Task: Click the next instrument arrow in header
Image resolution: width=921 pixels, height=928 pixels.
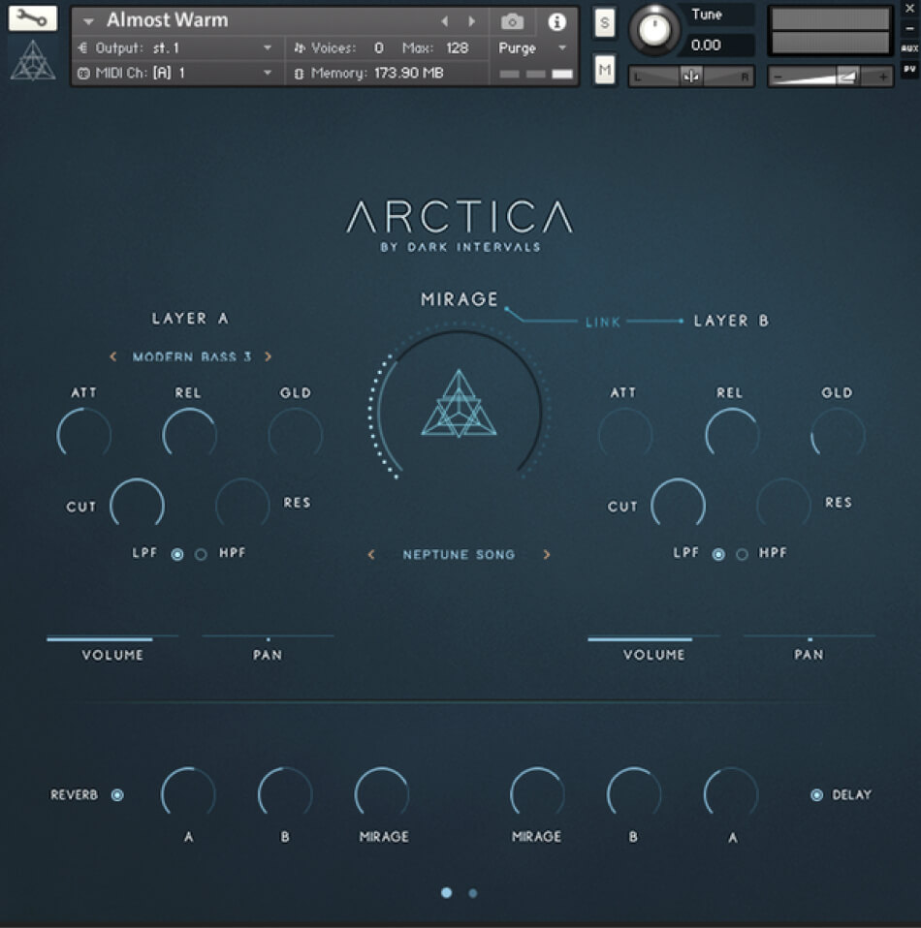Action: [472, 21]
